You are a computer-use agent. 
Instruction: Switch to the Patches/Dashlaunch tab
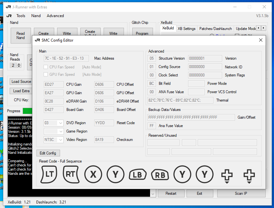click(216, 28)
